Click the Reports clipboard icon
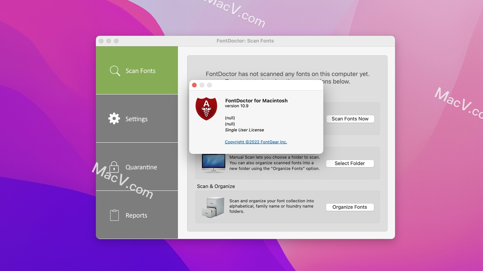This screenshot has height=271, width=483. click(114, 215)
